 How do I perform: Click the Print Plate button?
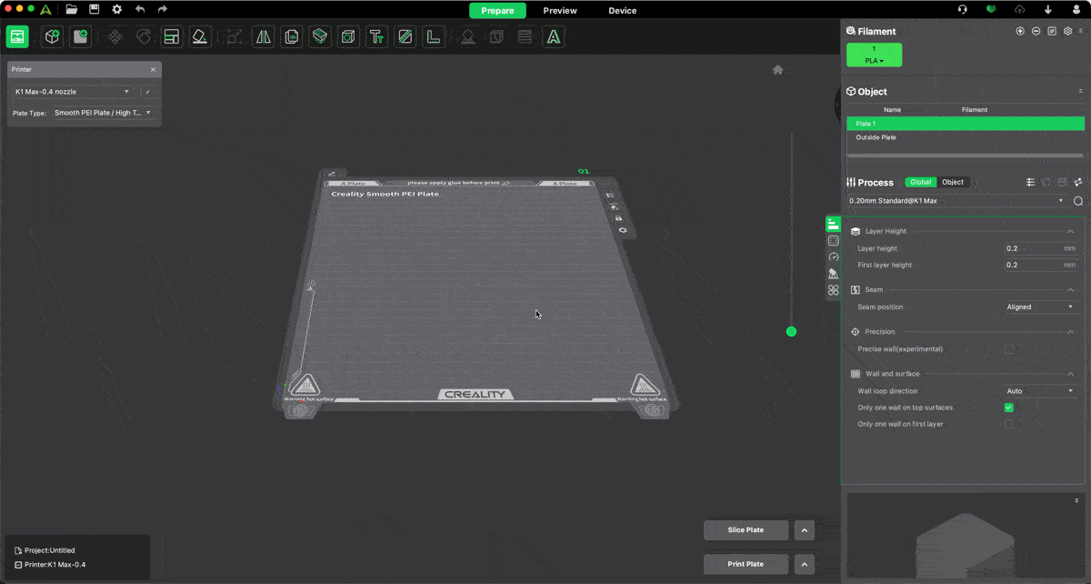tap(746, 564)
